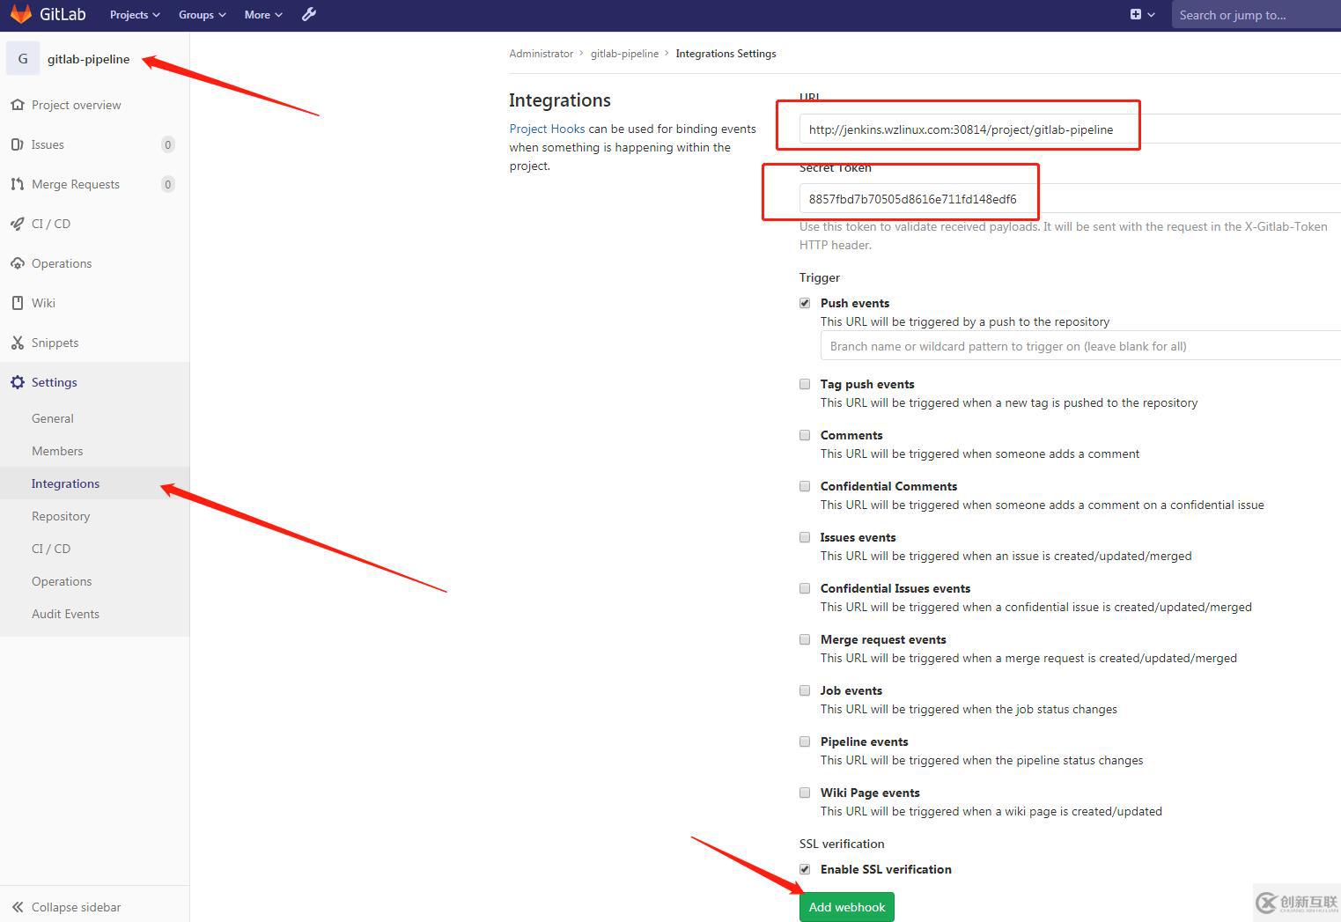The height and width of the screenshot is (922, 1341).
Task: Enable the Tag push events trigger
Action: (805, 384)
